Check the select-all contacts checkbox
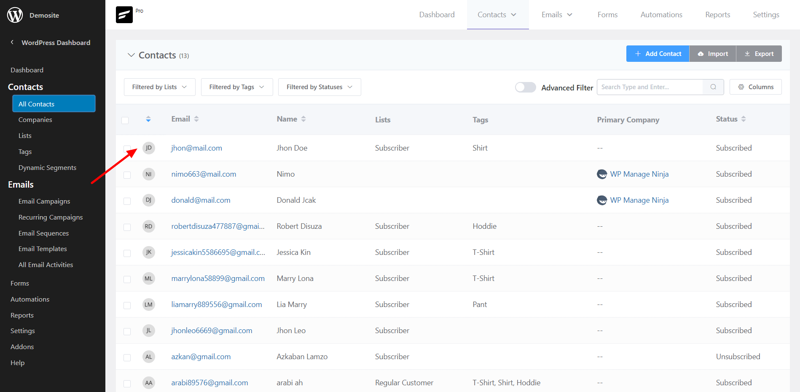This screenshot has height=392, width=800. click(125, 120)
